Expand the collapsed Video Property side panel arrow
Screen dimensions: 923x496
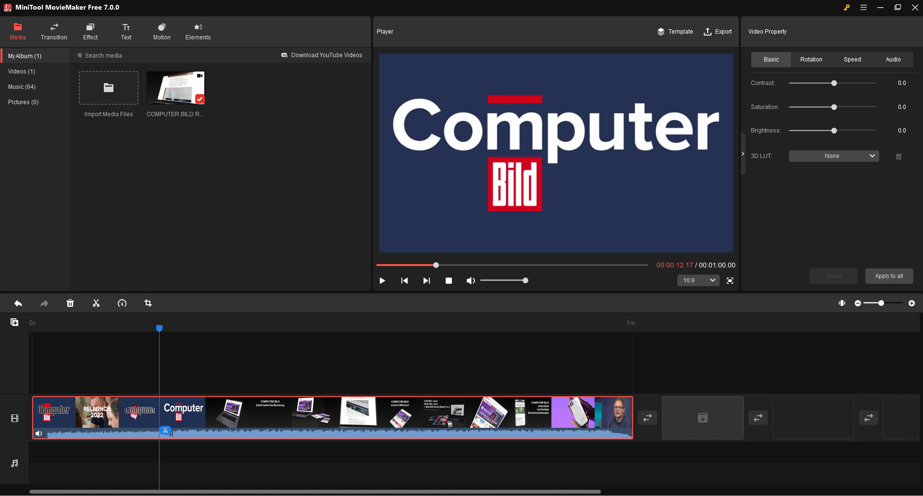742,154
